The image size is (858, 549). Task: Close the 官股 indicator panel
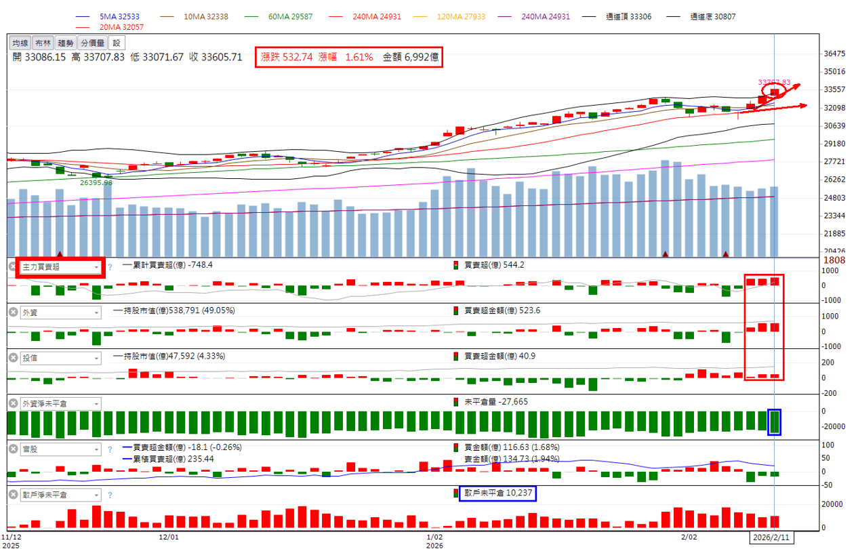pos(13,449)
